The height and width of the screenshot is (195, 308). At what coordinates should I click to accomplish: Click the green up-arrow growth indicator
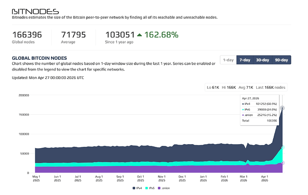(139, 35)
